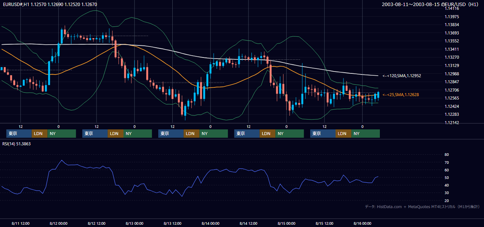Viewport: 484px width, 227px height.
Task: Click price axis value 1.12847
Action: coord(451,82)
